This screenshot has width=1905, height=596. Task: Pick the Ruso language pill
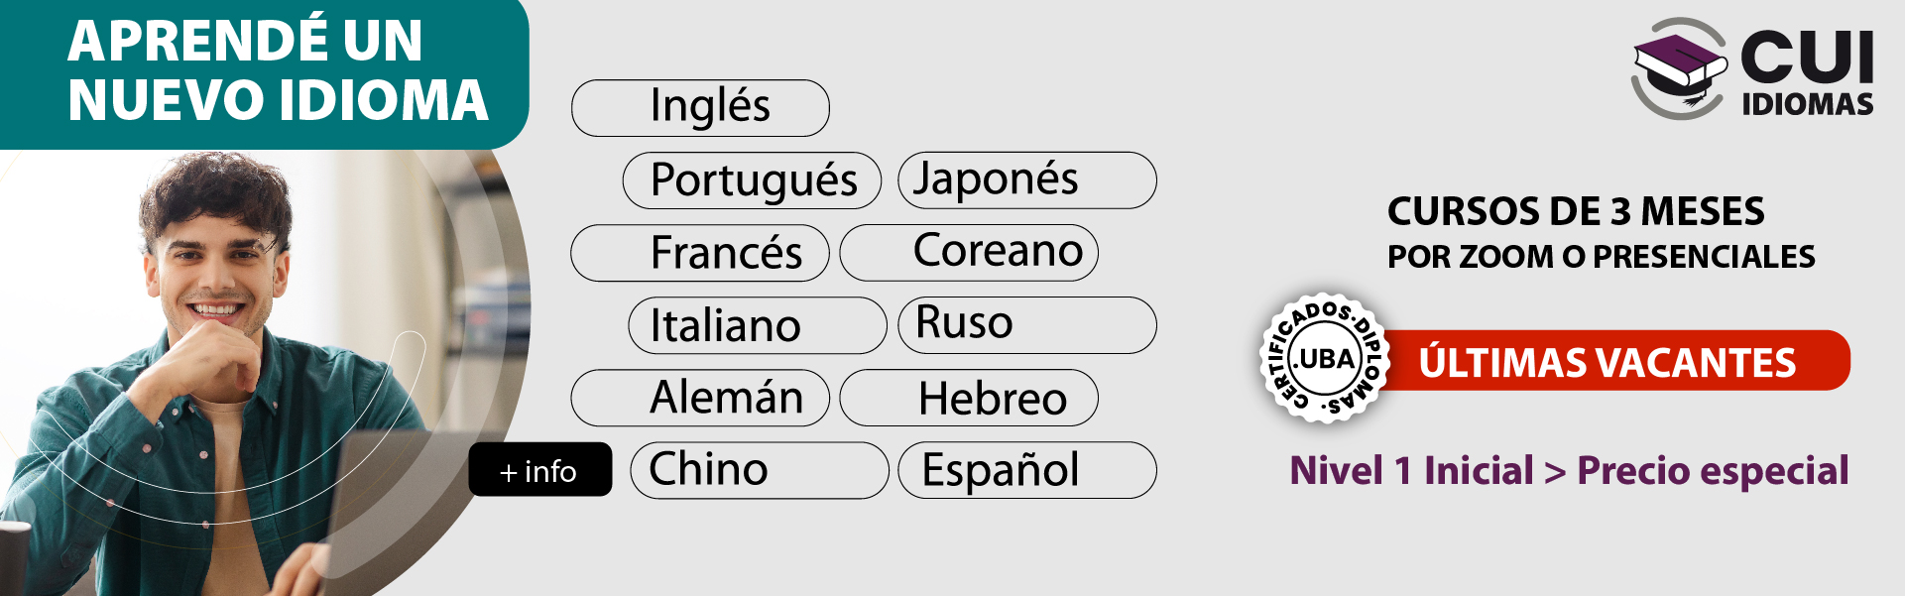[1027, 325]
